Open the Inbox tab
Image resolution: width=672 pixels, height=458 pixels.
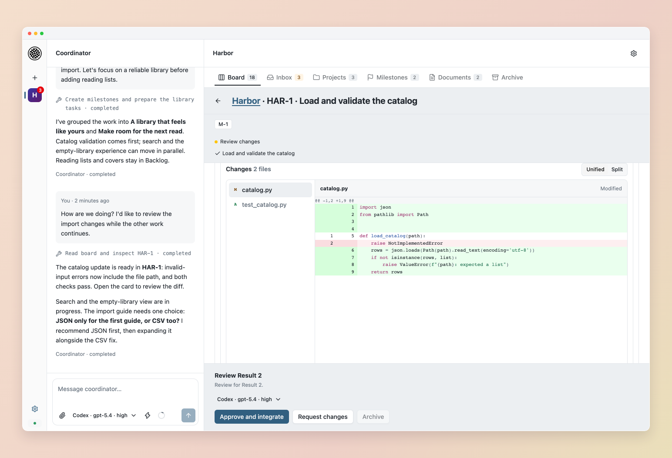point(285,77)
